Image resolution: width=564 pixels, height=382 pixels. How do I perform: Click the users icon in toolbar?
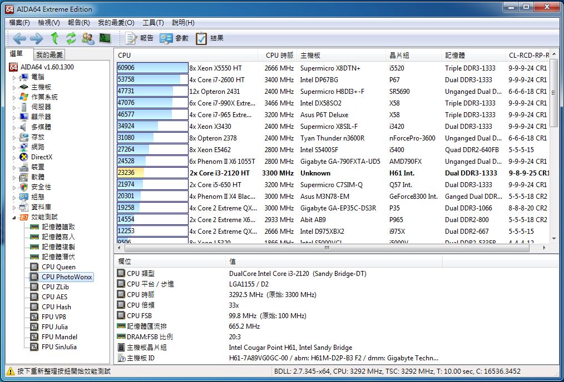[x=88, y=38]
